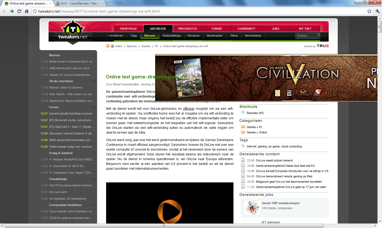Bookmark this page with the star icon
Image resolution: width=382 pixels, height=228 pixels.
click(369, 11)
